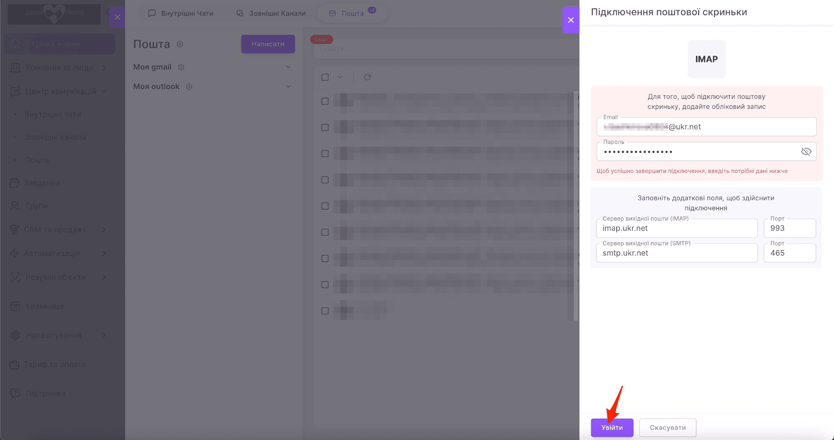Image resolution: width=834 pixels, height=440 pixels.
Task: Open select-all dropdown arrow in mail toolbar
Action: pos(340,77)
